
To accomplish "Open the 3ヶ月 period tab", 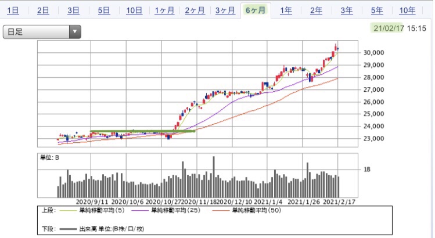I will [x=225, y=10].
